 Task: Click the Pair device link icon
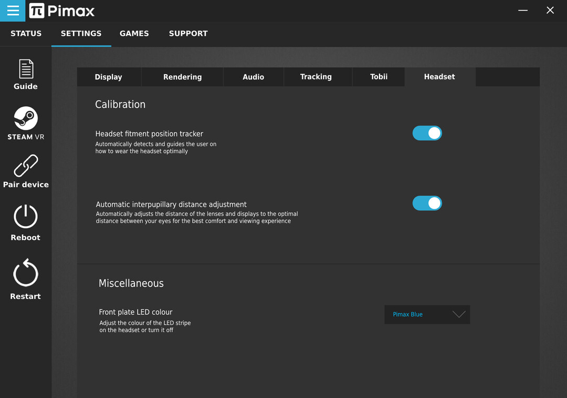[26, 166]
